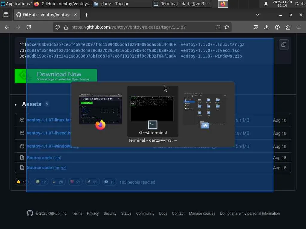306x229 pixels.
Task: Click the GitHub logo in footer
Action: (30, 213)
